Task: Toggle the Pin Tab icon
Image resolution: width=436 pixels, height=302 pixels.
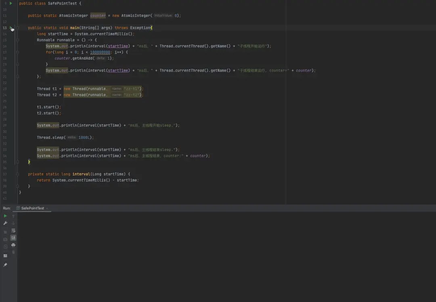Action: tap(5, 265)
